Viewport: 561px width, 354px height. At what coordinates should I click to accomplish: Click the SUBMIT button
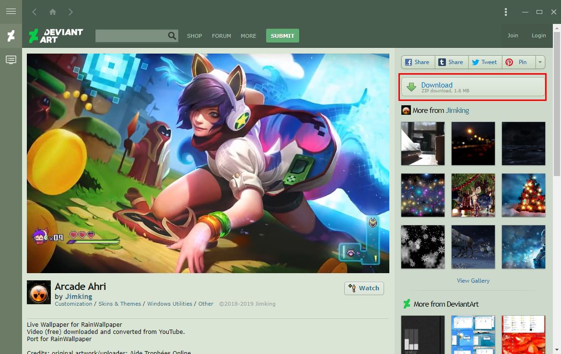(x=282, y=36)
